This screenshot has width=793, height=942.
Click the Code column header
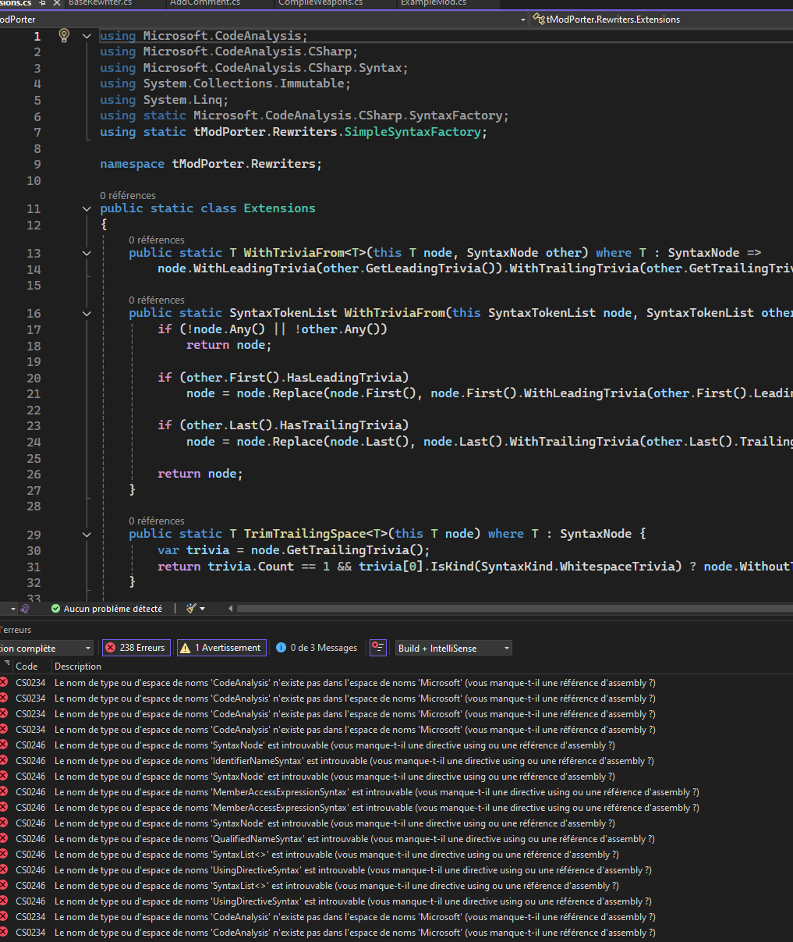point(27,667)
